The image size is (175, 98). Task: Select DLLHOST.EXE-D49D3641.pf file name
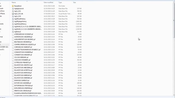(23, 78)
